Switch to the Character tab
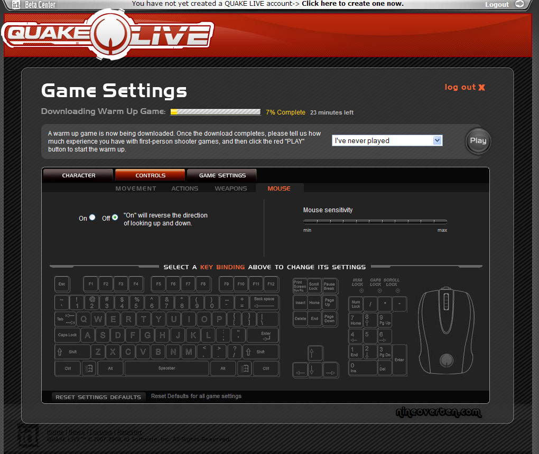Screen dimensions: 539x454 coord(78,175)
